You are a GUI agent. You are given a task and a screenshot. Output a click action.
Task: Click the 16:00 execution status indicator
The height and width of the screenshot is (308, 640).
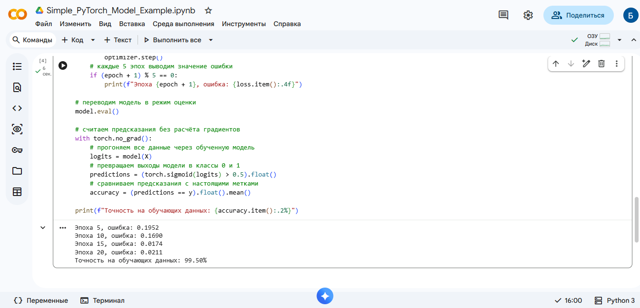click(x=568, y=300)
